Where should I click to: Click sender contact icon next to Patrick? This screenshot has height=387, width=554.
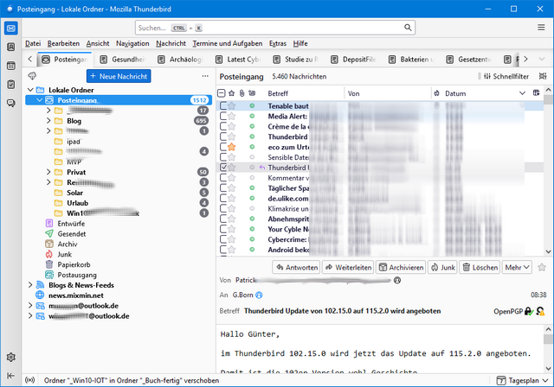397,280
